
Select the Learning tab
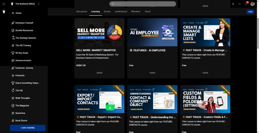point(95,12)
